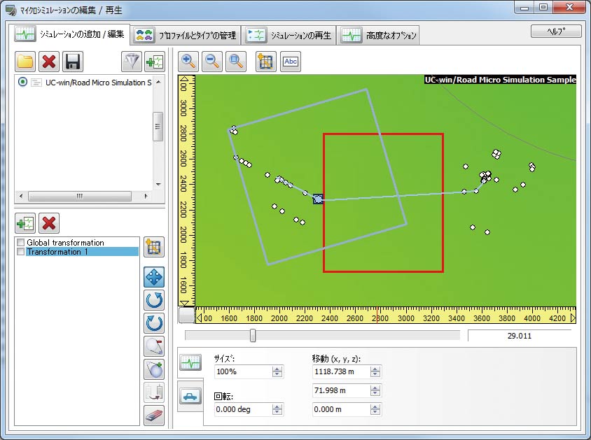The height and width of the screenshot is (440, 591).
Task: Select the move arrows tool
Action: pos(154,278)
